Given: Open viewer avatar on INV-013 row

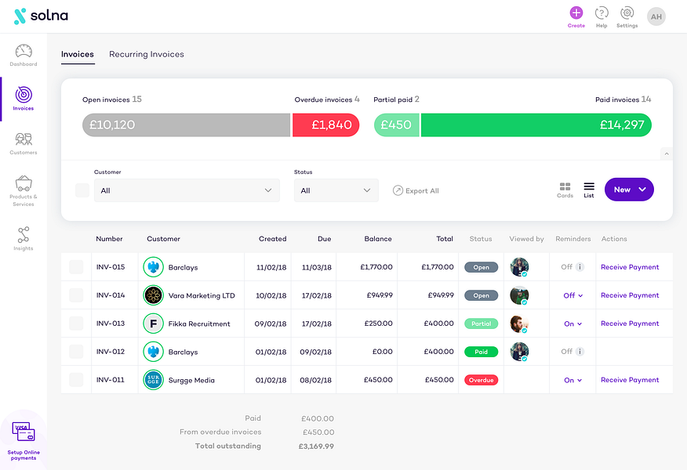Looking at the screenshot, I should tap(519, 324).
